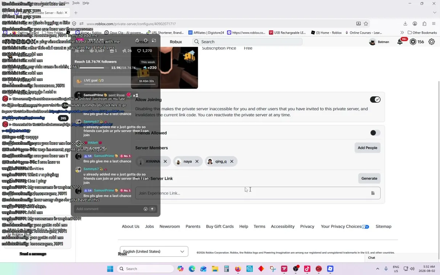Viewport: 440px width, 275px height.
Task: Open the Firefox hamburger menu
Action: 434,24
